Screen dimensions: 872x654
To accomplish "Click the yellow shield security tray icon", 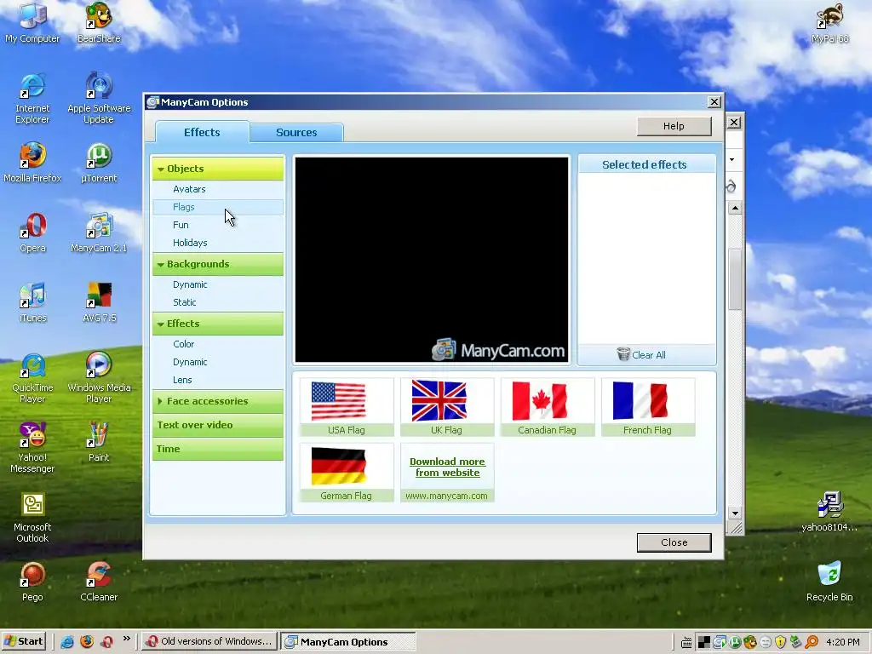I will click(x=780, y=642).
